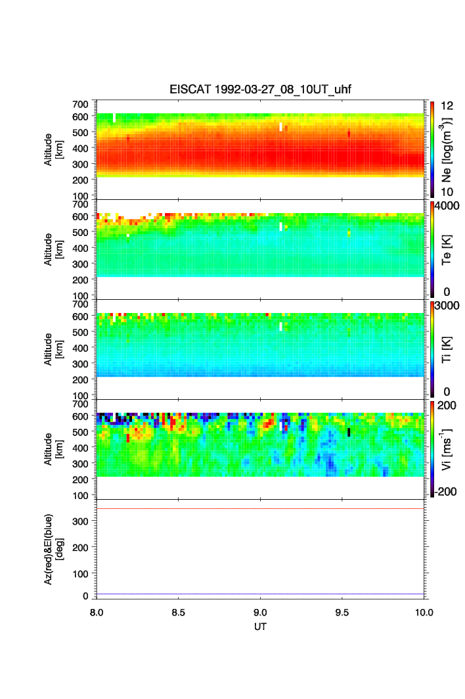Click the 10 value on Ne colorbar

coord(447,192)
